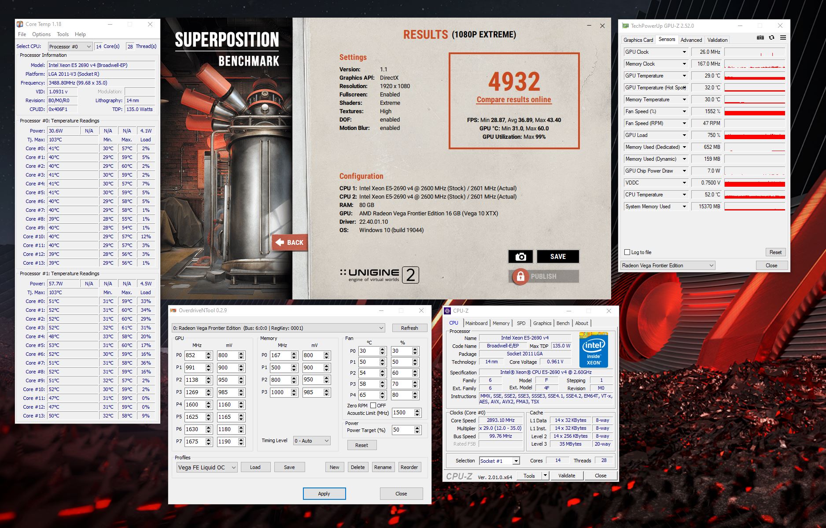Click the GPU Load sensor graph in GPU-Z
Screen dimensions: 826x528
click(755, 135)
